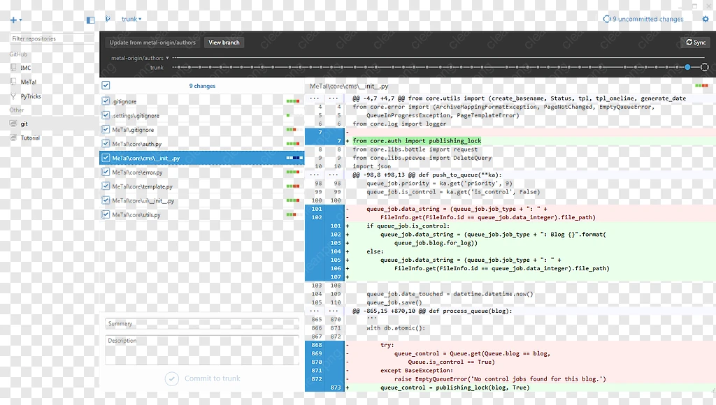Screen dimensions: 716x405
Task: Click the hunk header for def process_queue
Action: pos(432,311)
